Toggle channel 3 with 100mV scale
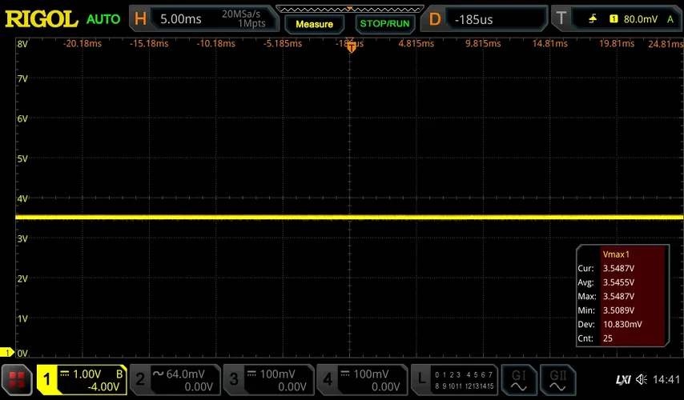Image resolution: width=684 pixels, height=400 pixels. point(269,380)
